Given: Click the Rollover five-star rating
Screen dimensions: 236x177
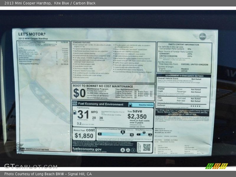Looking at the screenshot, I should click(x=195, y=106).
